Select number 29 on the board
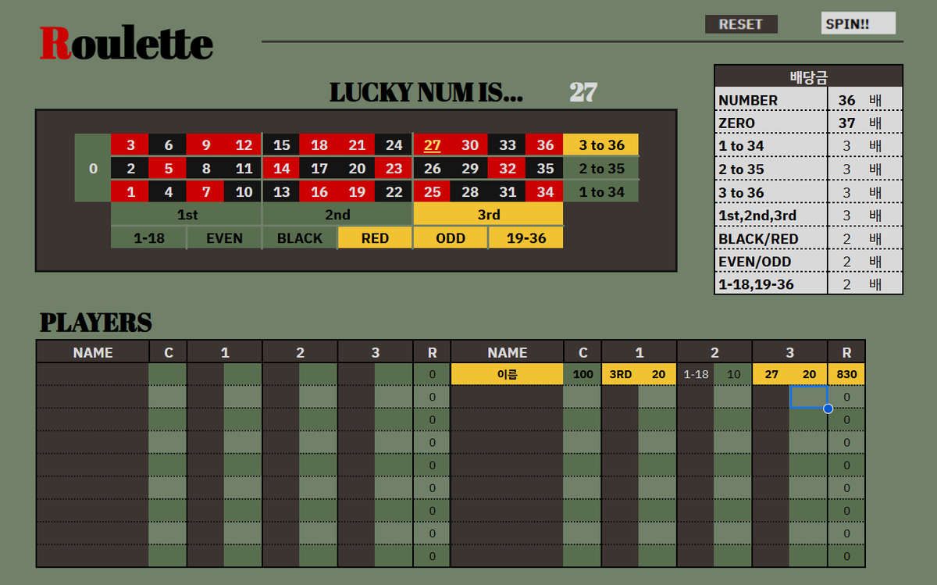 [469, 168]
